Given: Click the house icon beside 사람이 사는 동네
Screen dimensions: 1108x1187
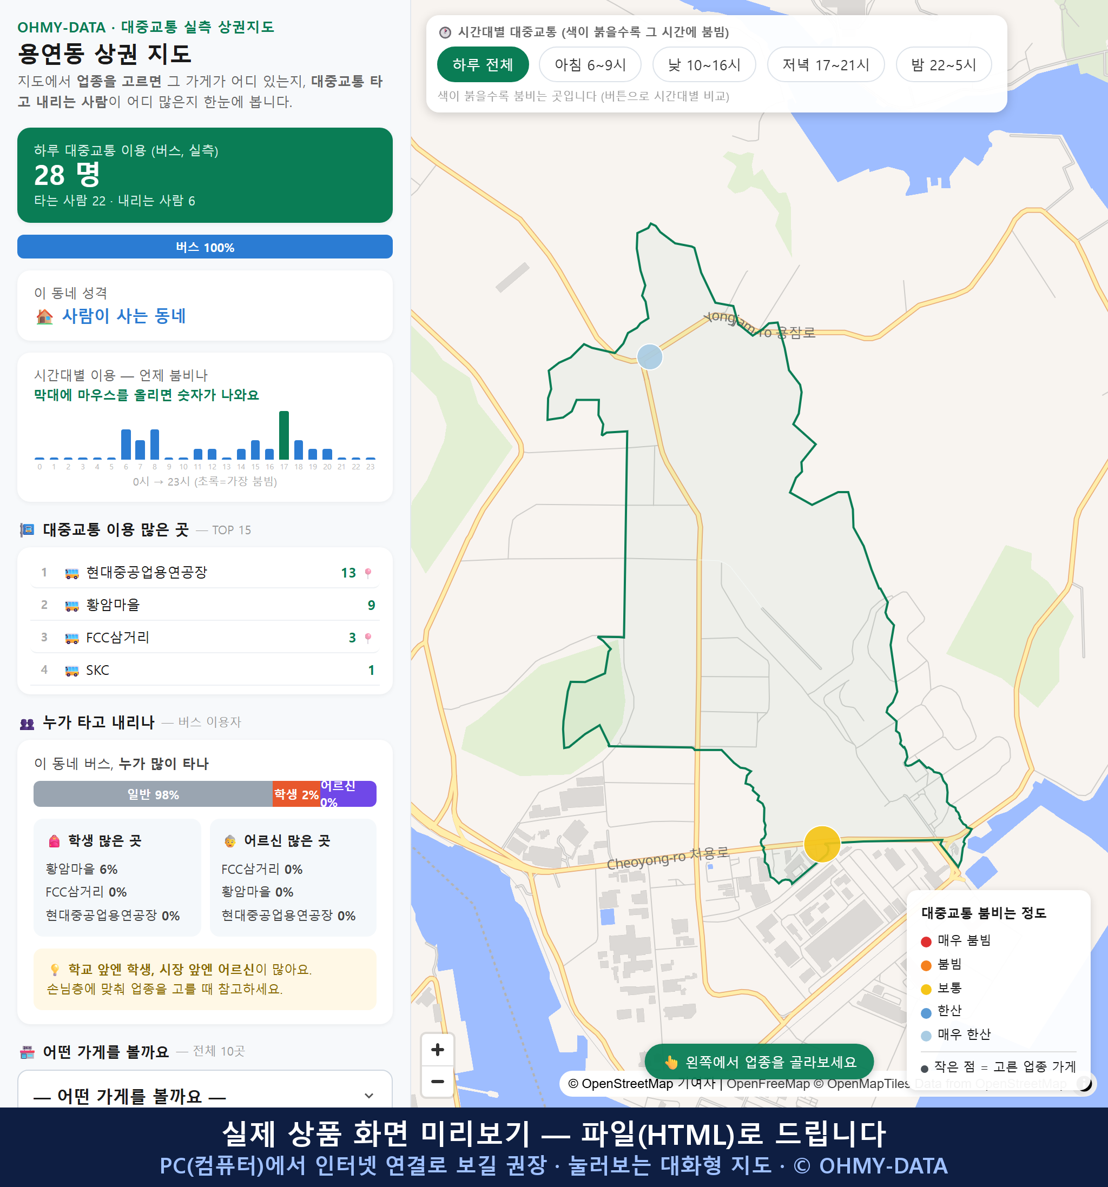Looking at the screenshot, I should 45,316.
